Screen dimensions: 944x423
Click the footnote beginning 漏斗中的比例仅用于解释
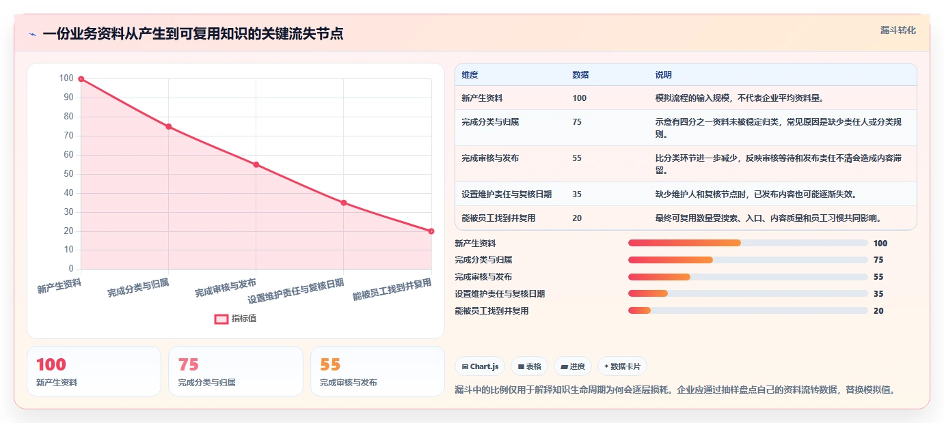(675, 390)
